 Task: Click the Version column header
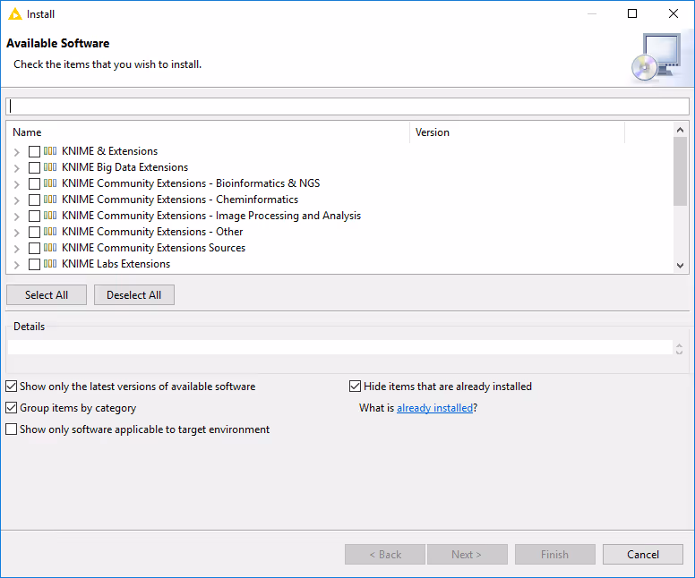point(516,132)
